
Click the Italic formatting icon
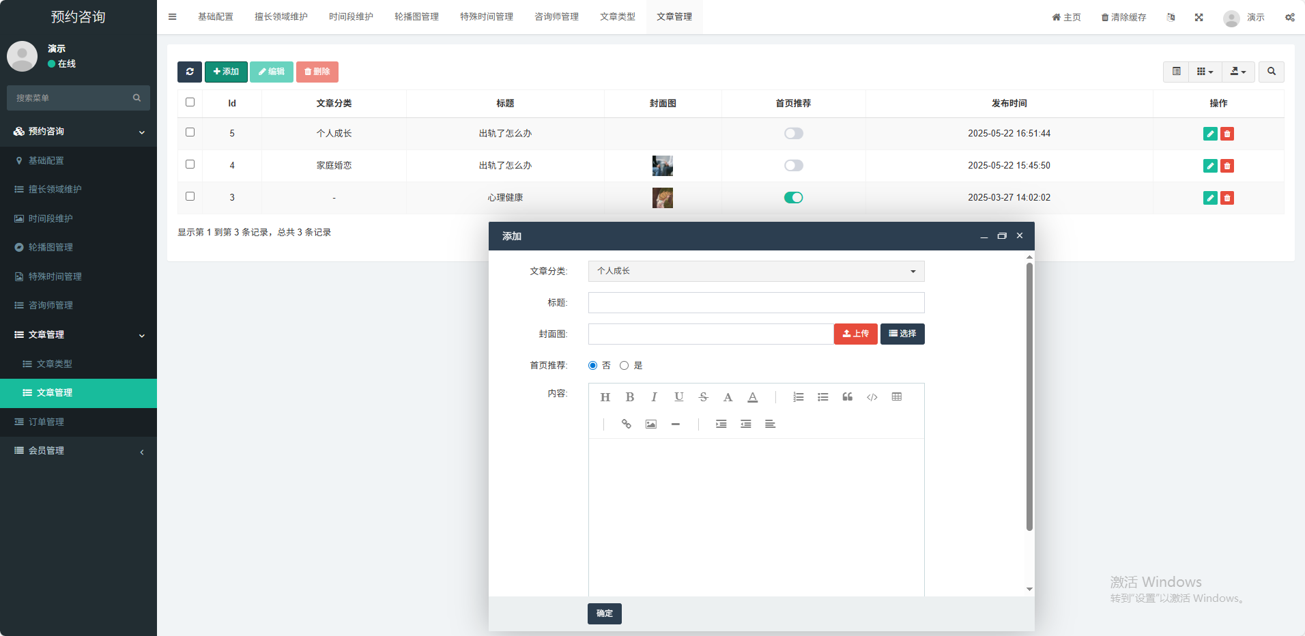coord(654,397)
